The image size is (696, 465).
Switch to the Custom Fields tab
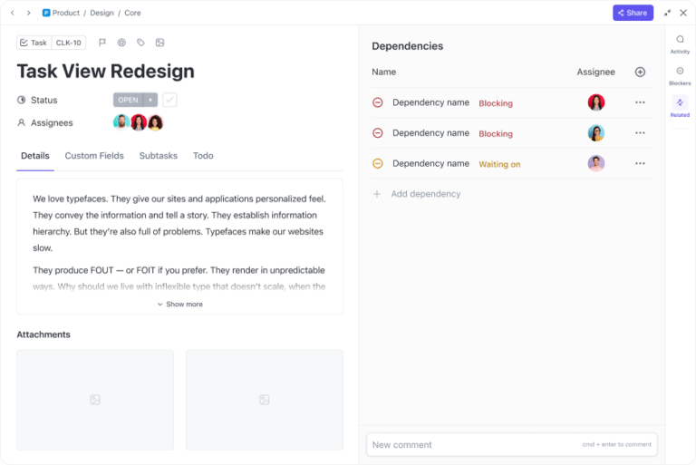point(94,156)
